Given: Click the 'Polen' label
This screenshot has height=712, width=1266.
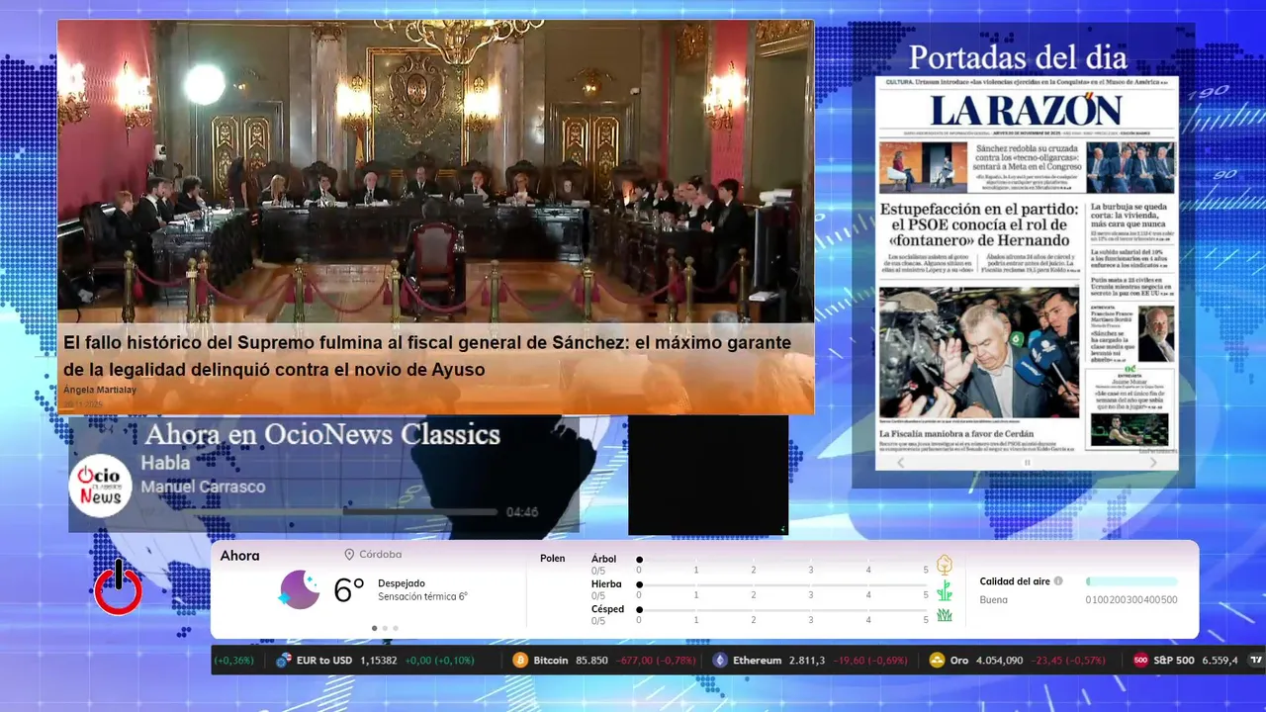Looking at the screenshot, I should (553, 559).
